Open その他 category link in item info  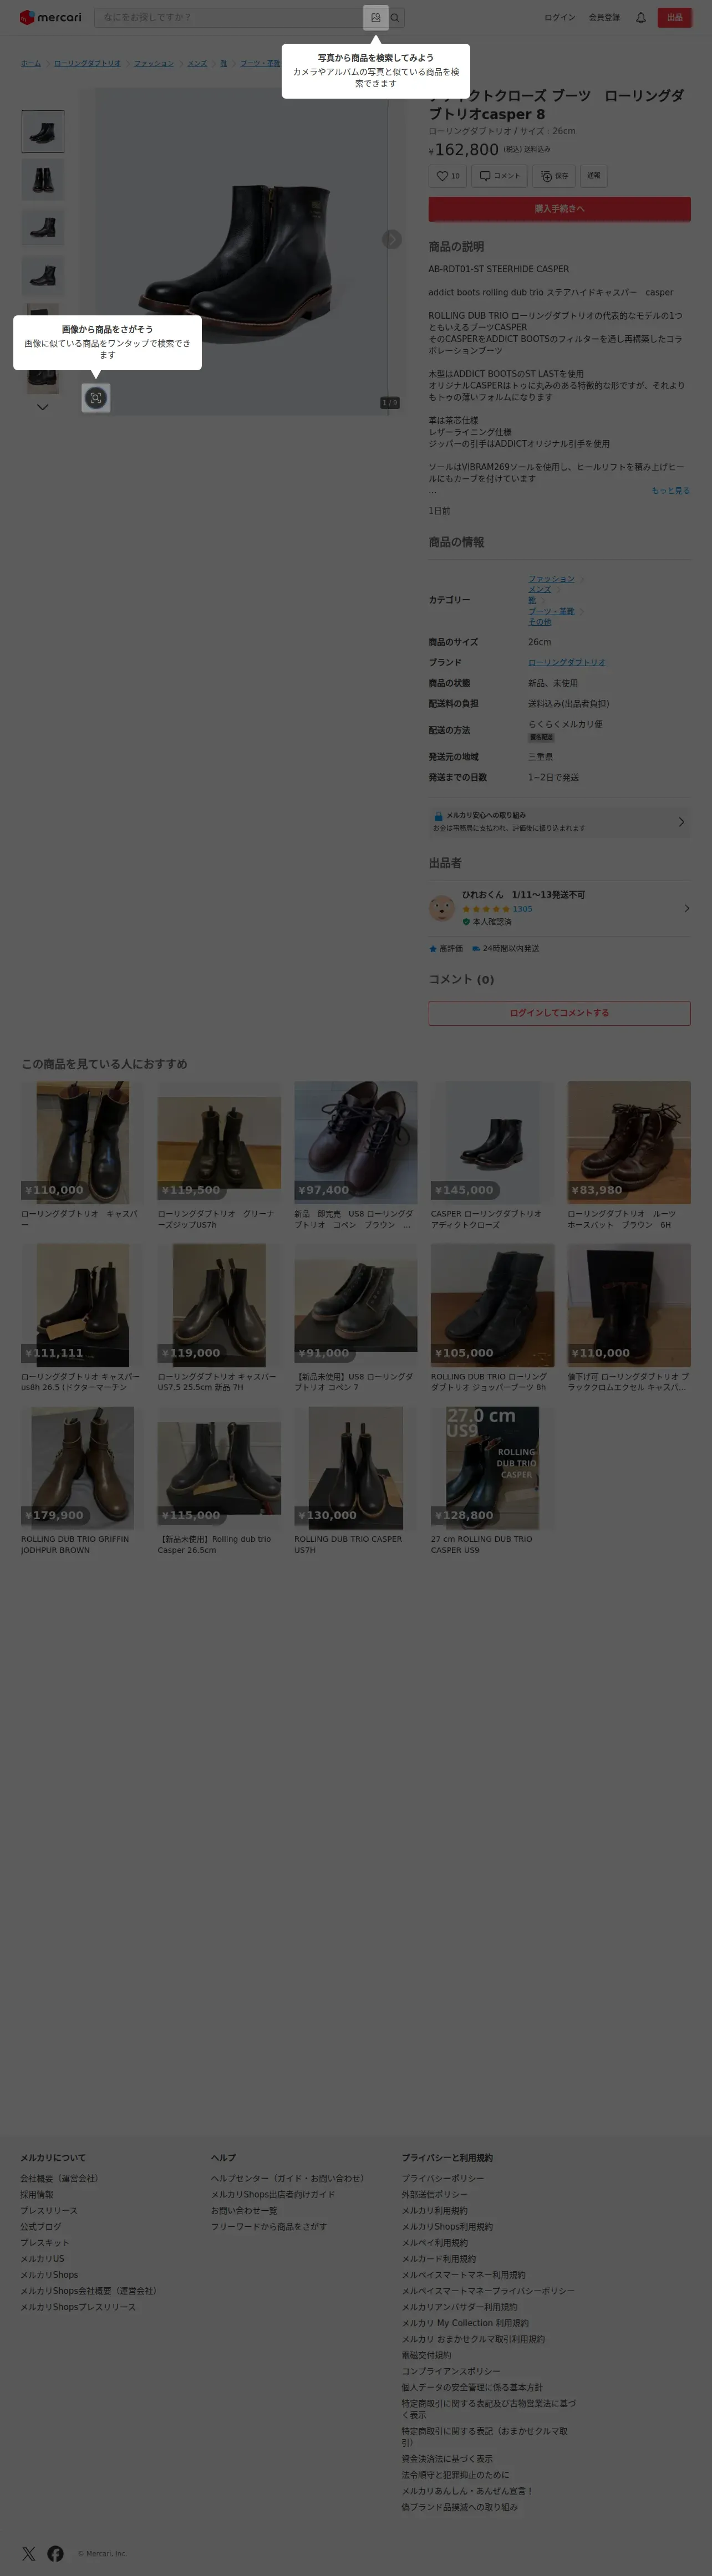540,622
